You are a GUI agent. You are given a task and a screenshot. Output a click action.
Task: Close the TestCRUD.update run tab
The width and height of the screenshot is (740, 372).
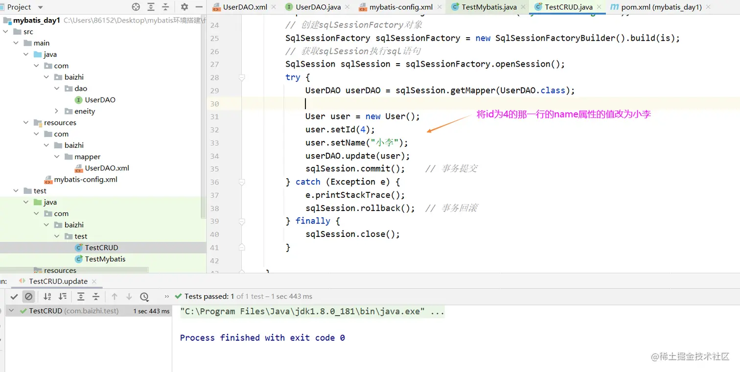click(94, 281)
